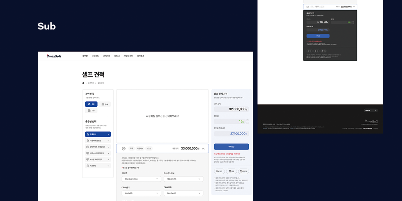Click the blue 구매상담 button
Image resolution: width=402 pixels, height=201 pixels.
(x=231, y=146)
